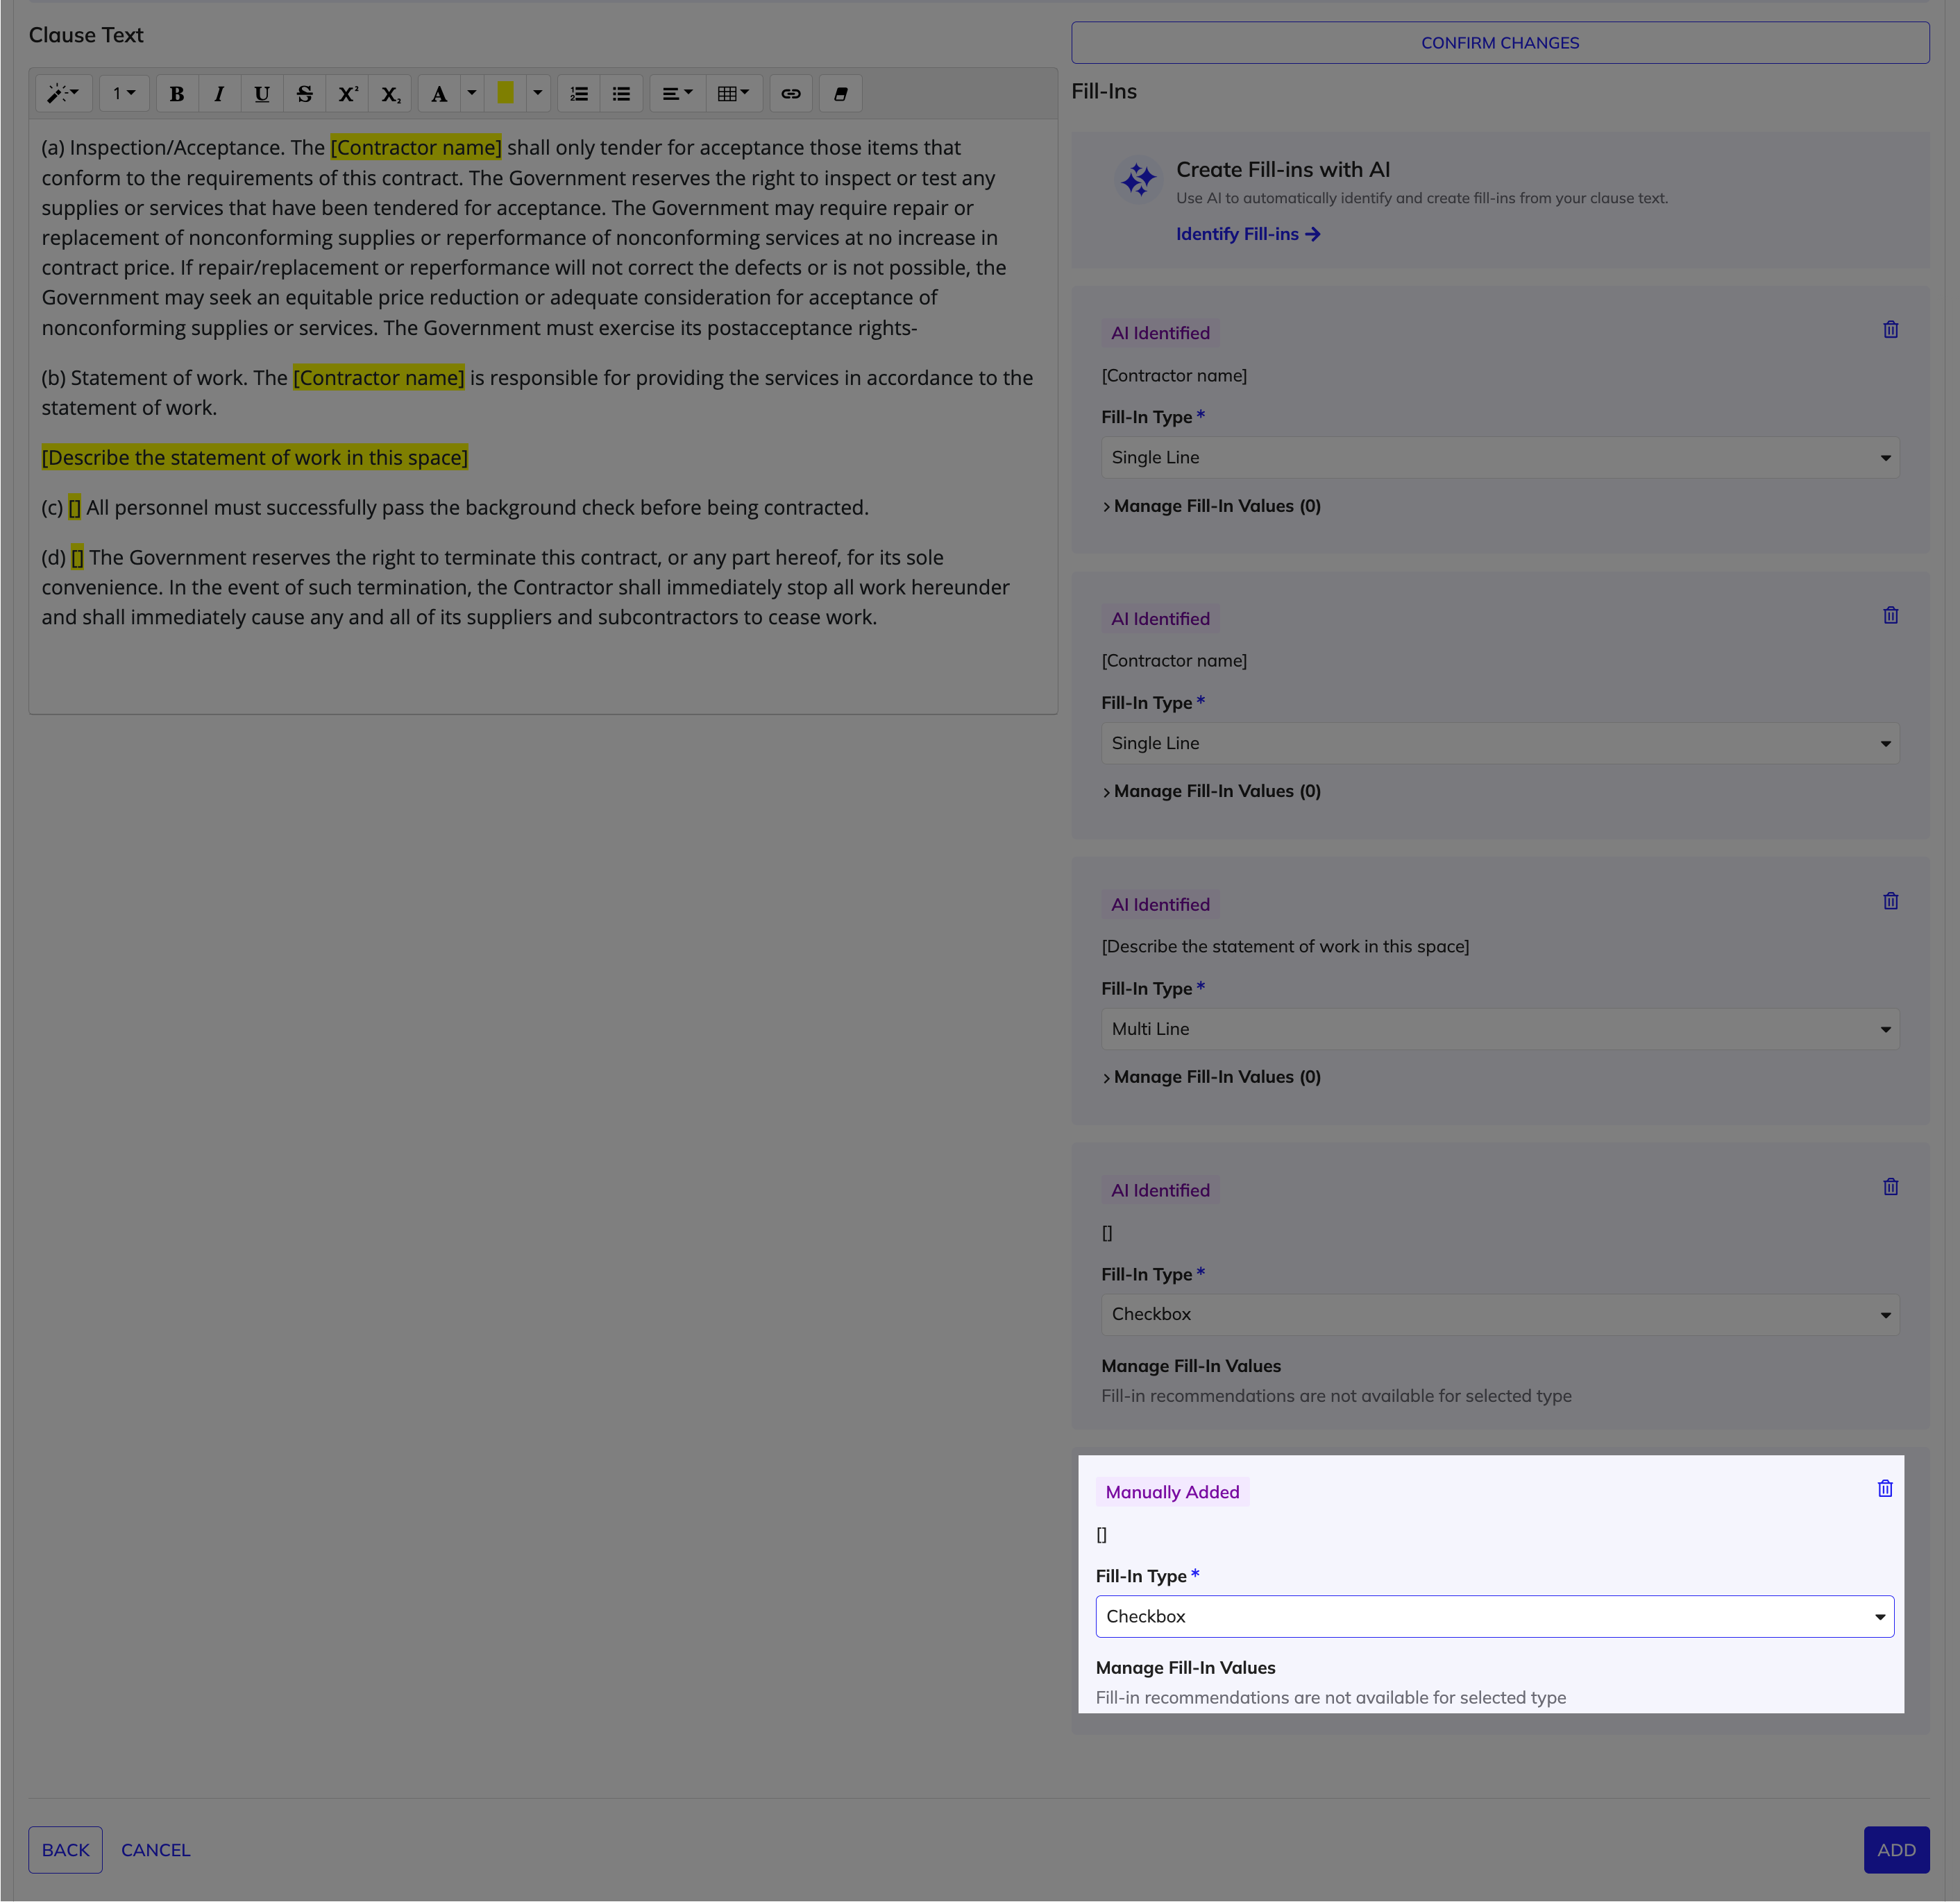1960x1902 pixels.
Task: Insert a hyperlink from the toolbar
Action: pyautogui.click(x=791, y=94)
